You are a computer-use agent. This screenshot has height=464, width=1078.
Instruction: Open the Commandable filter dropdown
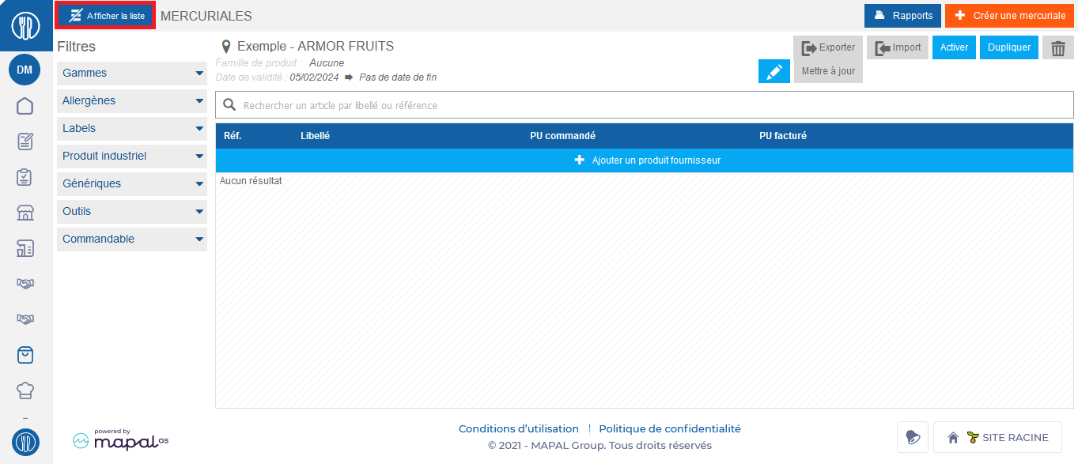coord(131,238)
